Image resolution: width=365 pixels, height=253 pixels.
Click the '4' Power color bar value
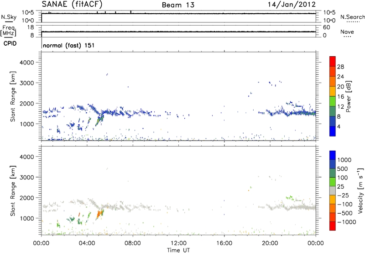click(339, 127)
